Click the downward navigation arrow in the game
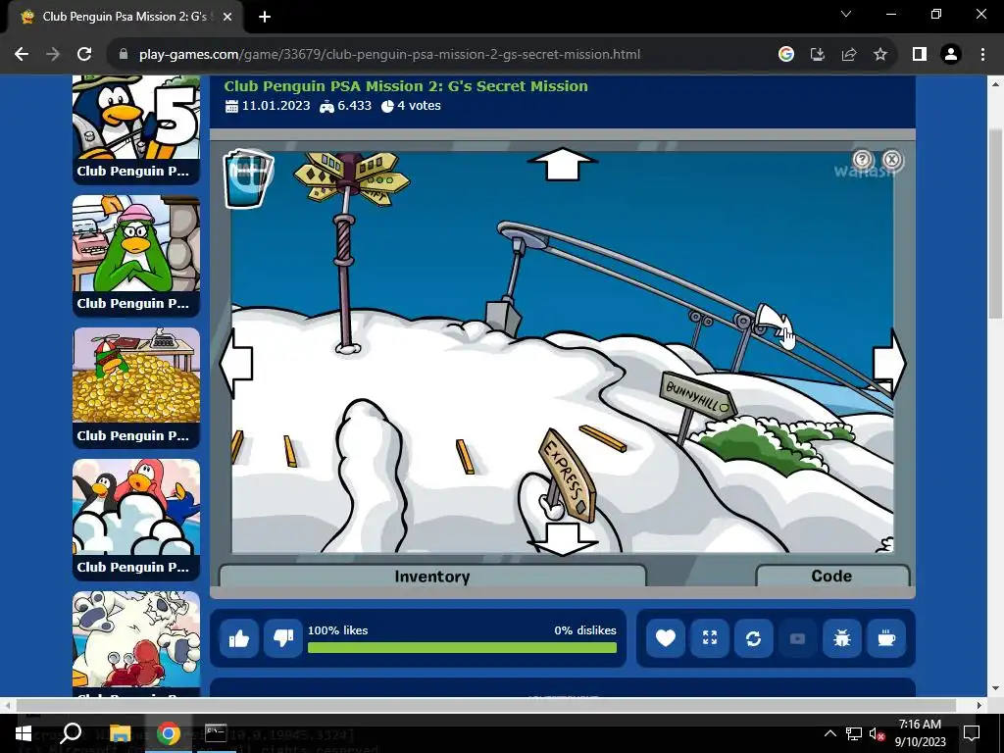The height and width of the screenshot is (753, 1004). (x=562, y=539)
